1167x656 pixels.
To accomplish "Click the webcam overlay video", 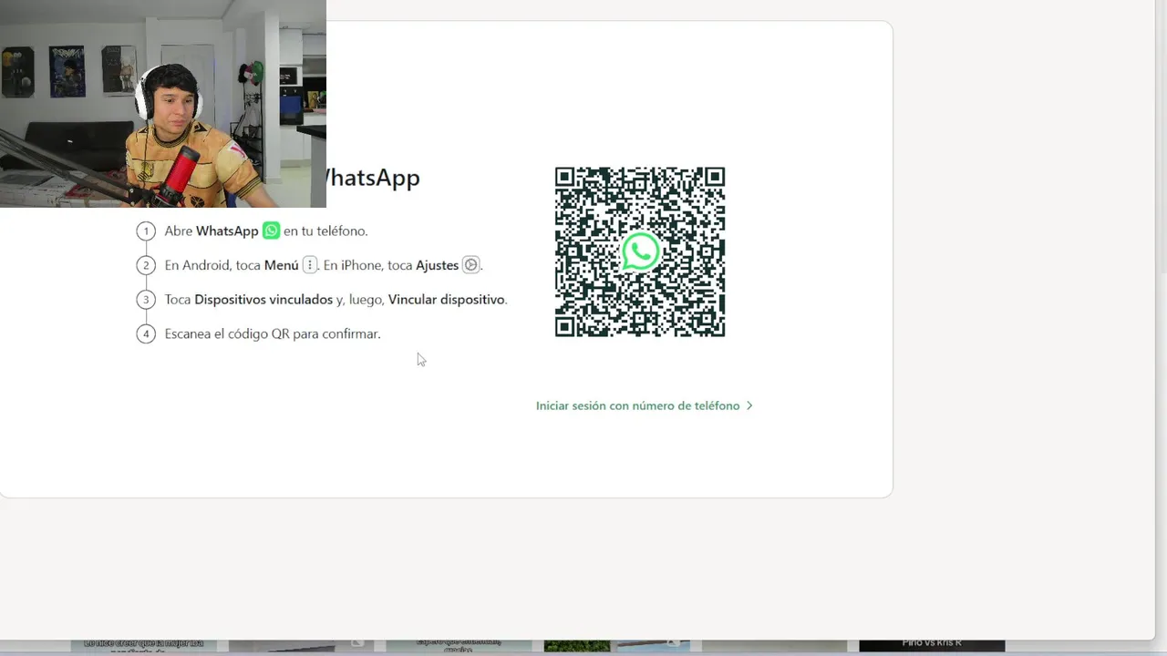I will click(163, 104).
